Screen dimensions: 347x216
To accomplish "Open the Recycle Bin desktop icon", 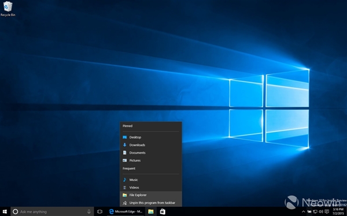I will [8, 9].
